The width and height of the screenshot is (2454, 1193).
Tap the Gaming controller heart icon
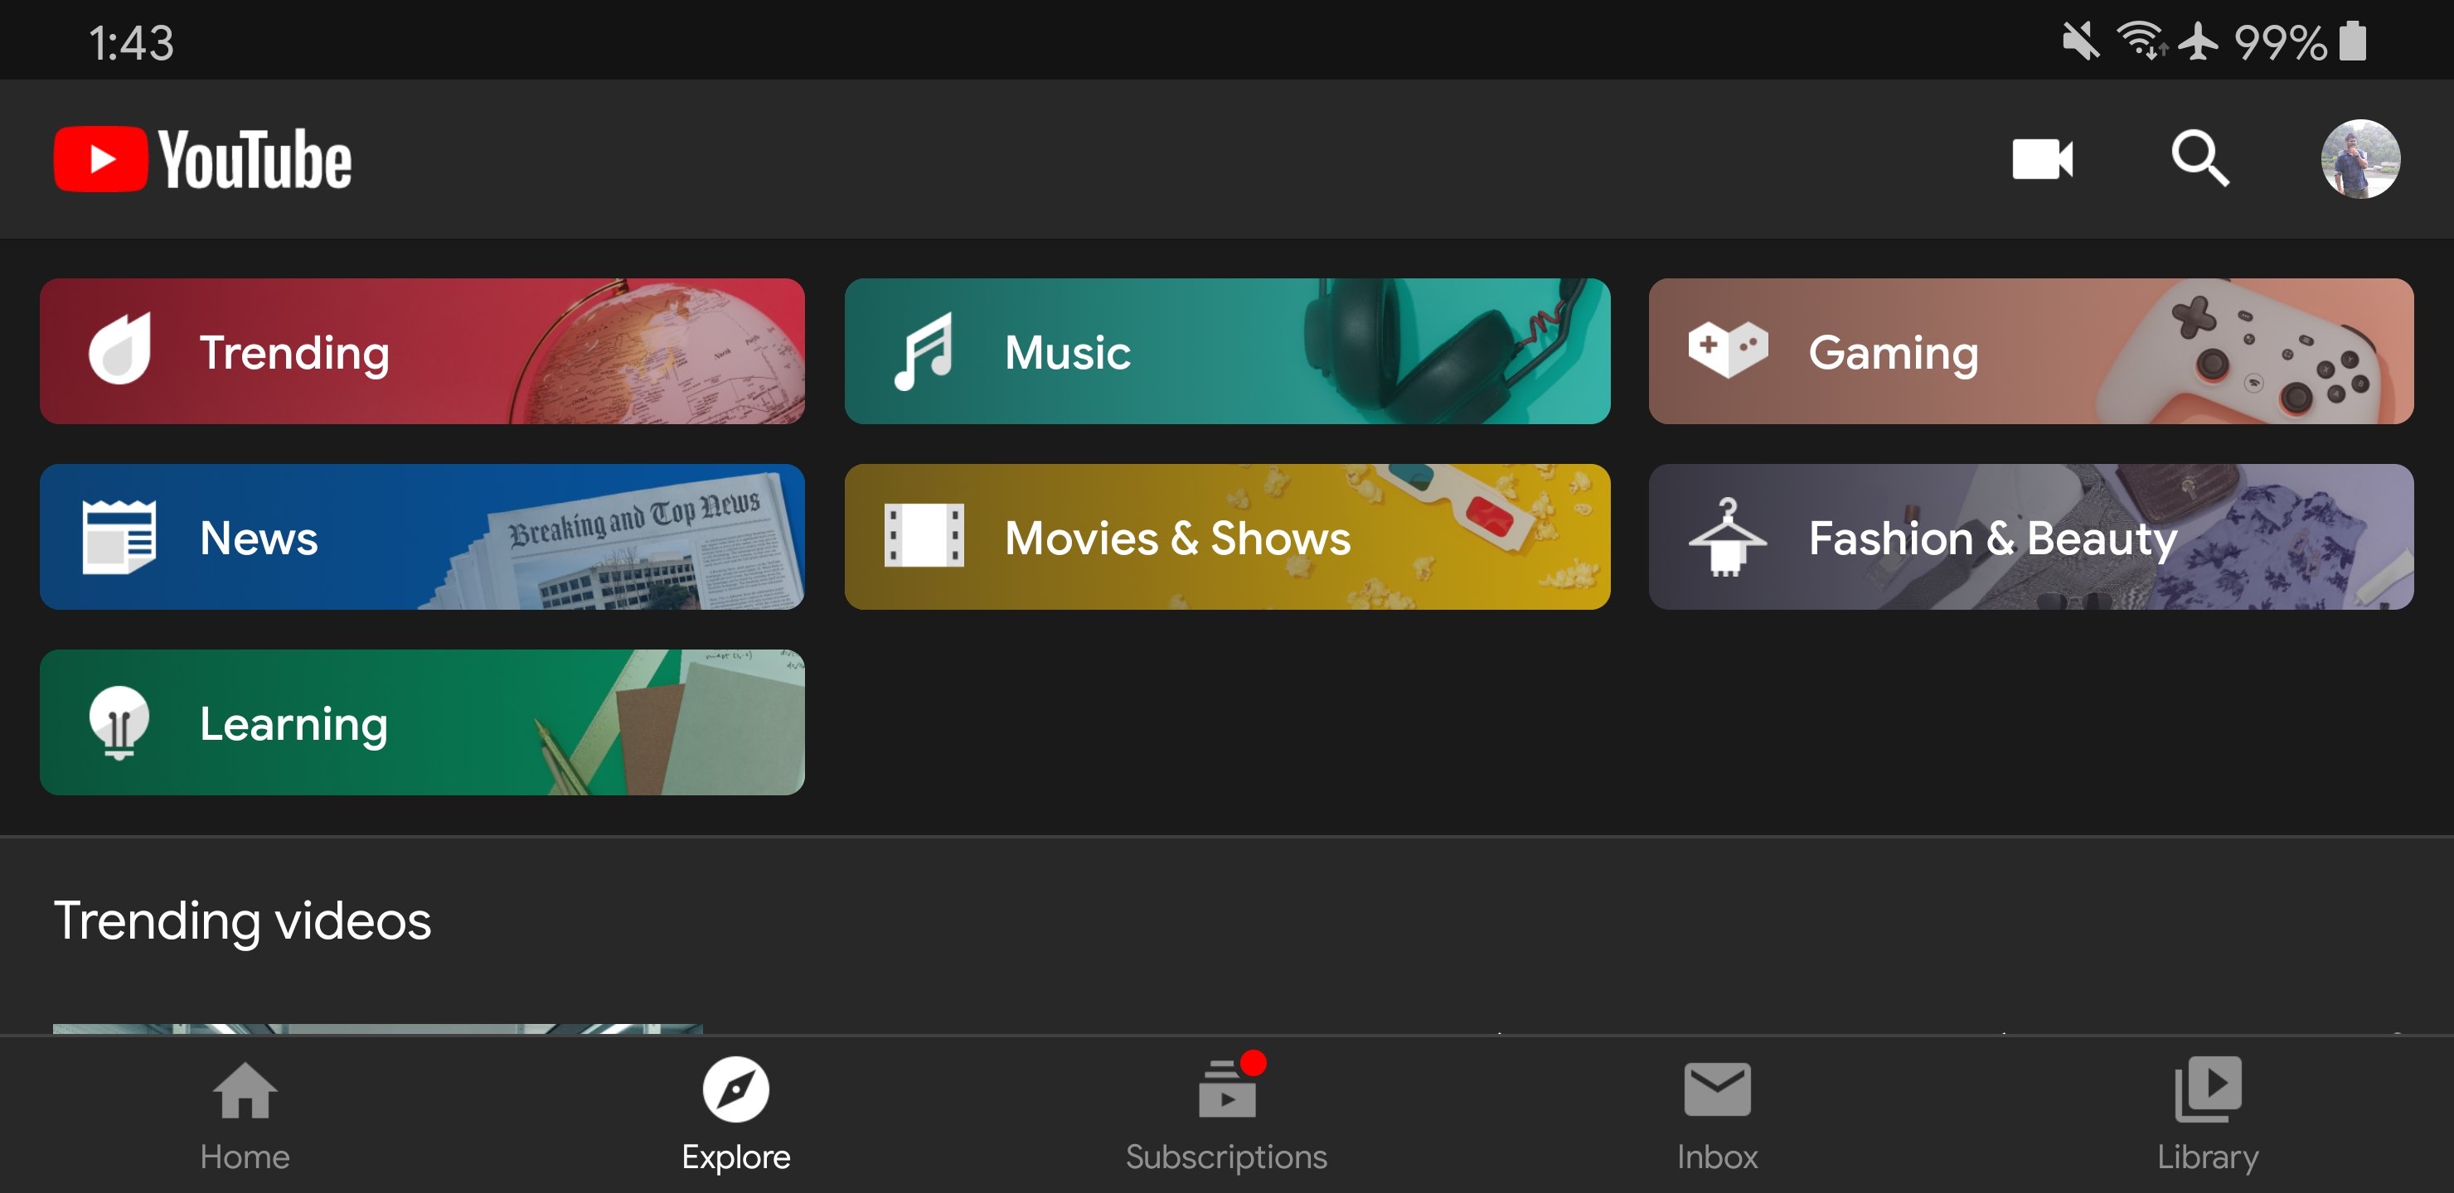pyautogui.click(x=1727, y=350)
